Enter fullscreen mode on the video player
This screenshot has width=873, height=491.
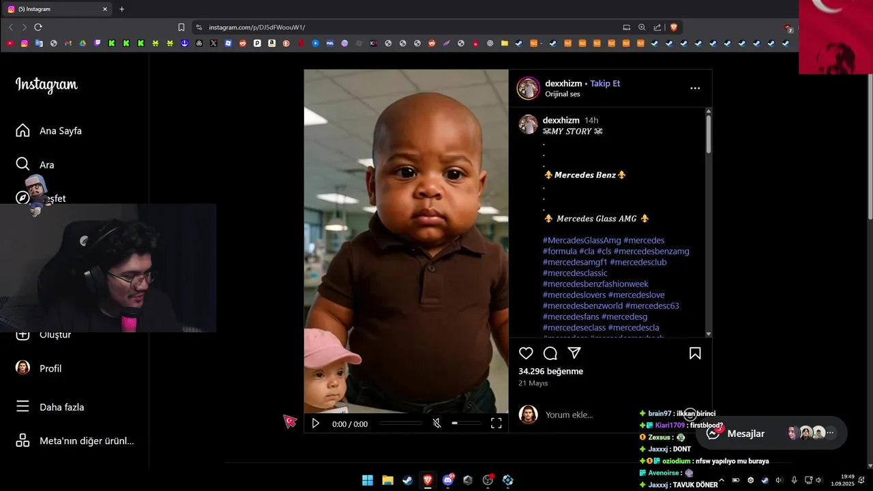tap(497, 423)
